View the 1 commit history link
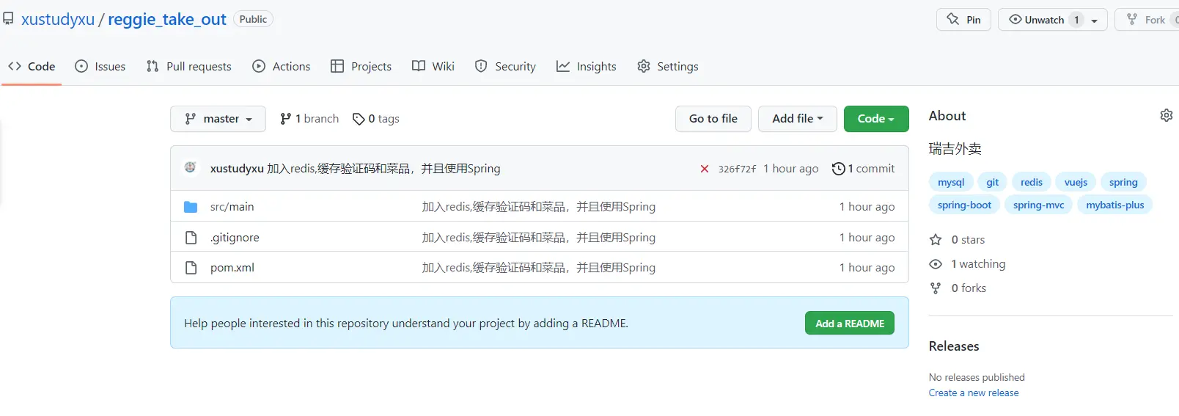Viewport: 1179px width, 416px height. coord(864,169)
